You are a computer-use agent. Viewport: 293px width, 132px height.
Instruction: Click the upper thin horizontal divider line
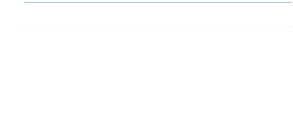[158, 2]
